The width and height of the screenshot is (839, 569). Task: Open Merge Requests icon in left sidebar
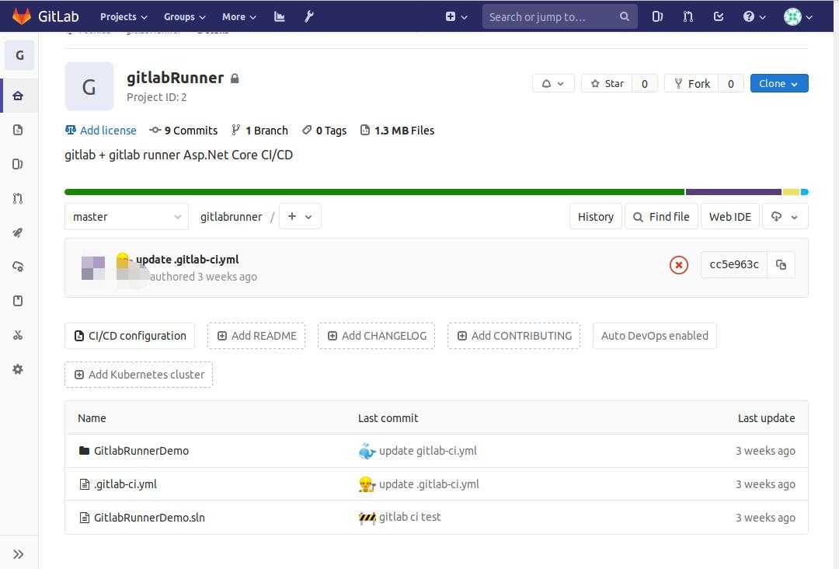(18, 198)
